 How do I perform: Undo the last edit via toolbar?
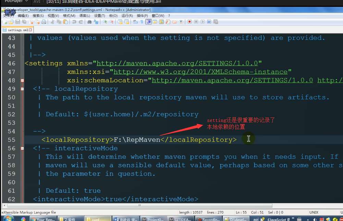(x=74, y=22)
